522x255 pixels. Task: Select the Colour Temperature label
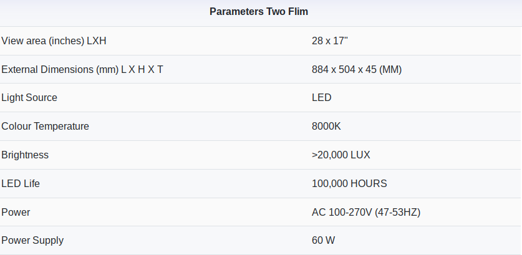(x=46, y=127)
